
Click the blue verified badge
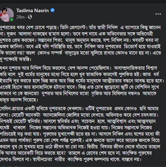tap(53, 10)
